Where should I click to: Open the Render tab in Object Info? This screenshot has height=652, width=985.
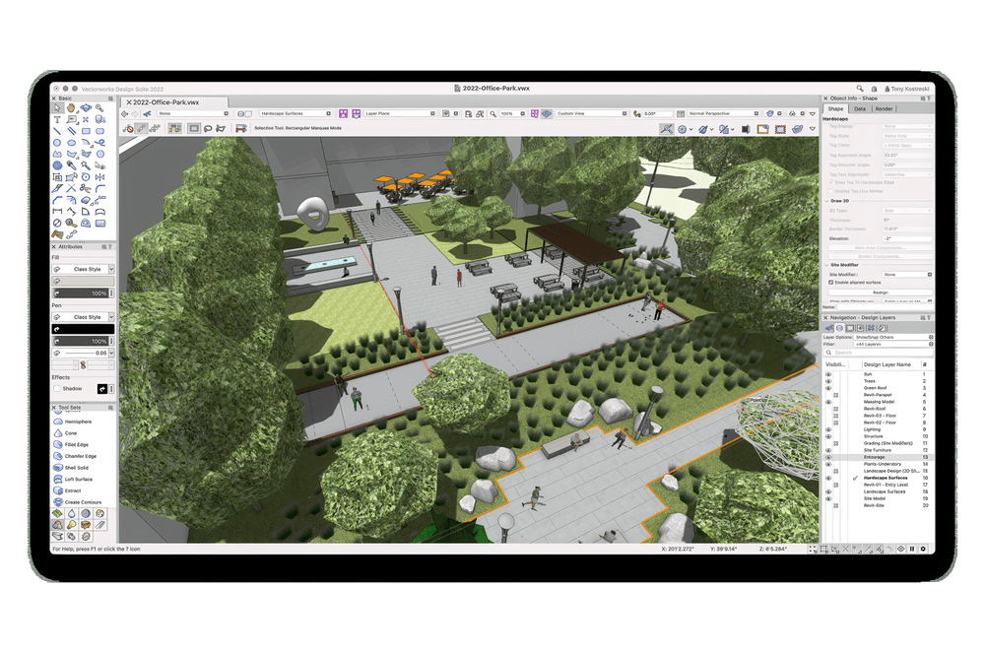[x=884, y=108]
